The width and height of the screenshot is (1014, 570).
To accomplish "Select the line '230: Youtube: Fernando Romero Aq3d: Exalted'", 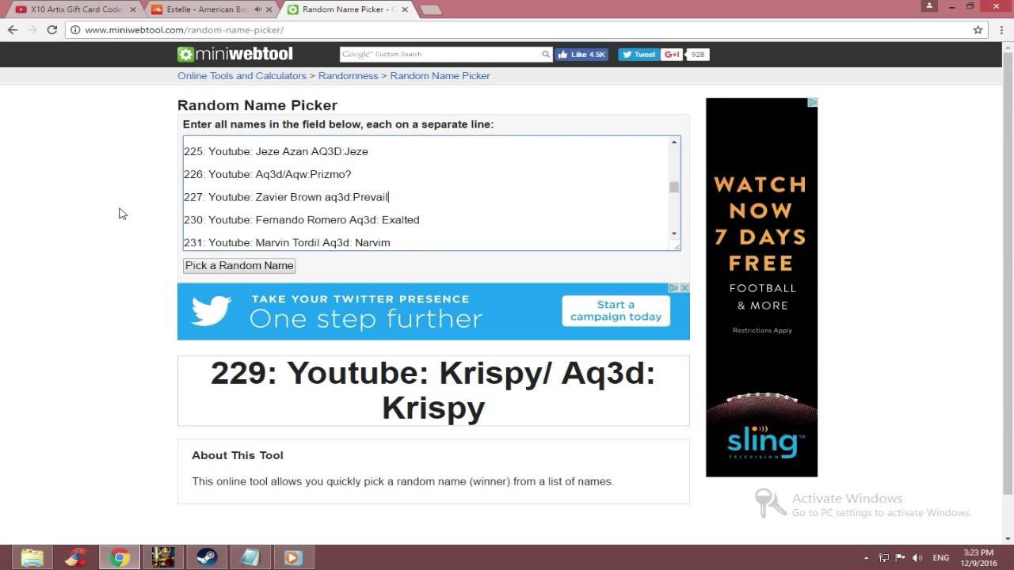I will 301,220.
